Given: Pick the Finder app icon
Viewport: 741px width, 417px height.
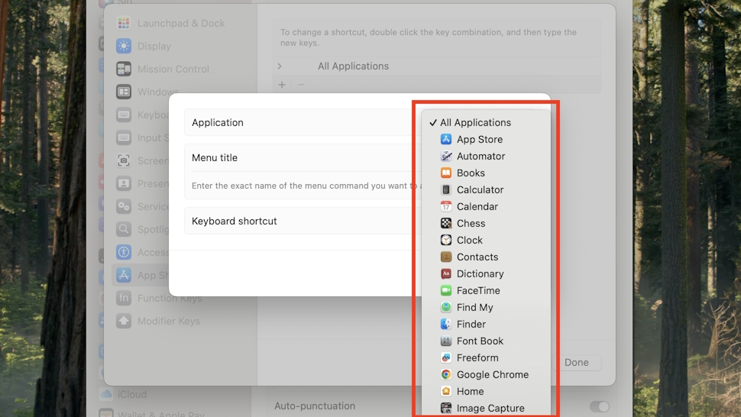Looking at the screenshot, I should click(445, 324).
